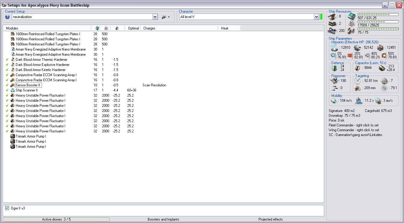Click the align time icon showing 11.2 s

[359, 101]
